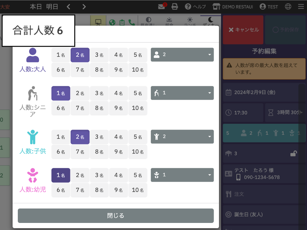Viewport: 307px width, 230px height.
Task: Select 1名 for seniors
Action: [x=61, y=93]
